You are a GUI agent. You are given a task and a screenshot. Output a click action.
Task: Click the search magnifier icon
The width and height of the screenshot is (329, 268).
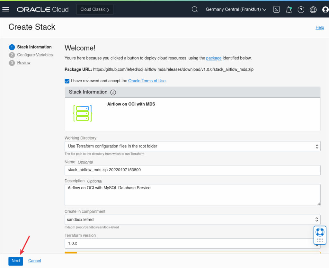195,9
